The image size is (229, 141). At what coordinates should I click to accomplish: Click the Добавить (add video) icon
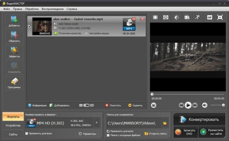[x=14, y=21]
